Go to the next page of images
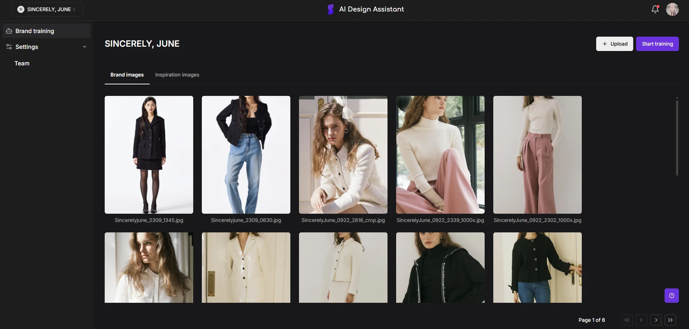 click(656, 320)
